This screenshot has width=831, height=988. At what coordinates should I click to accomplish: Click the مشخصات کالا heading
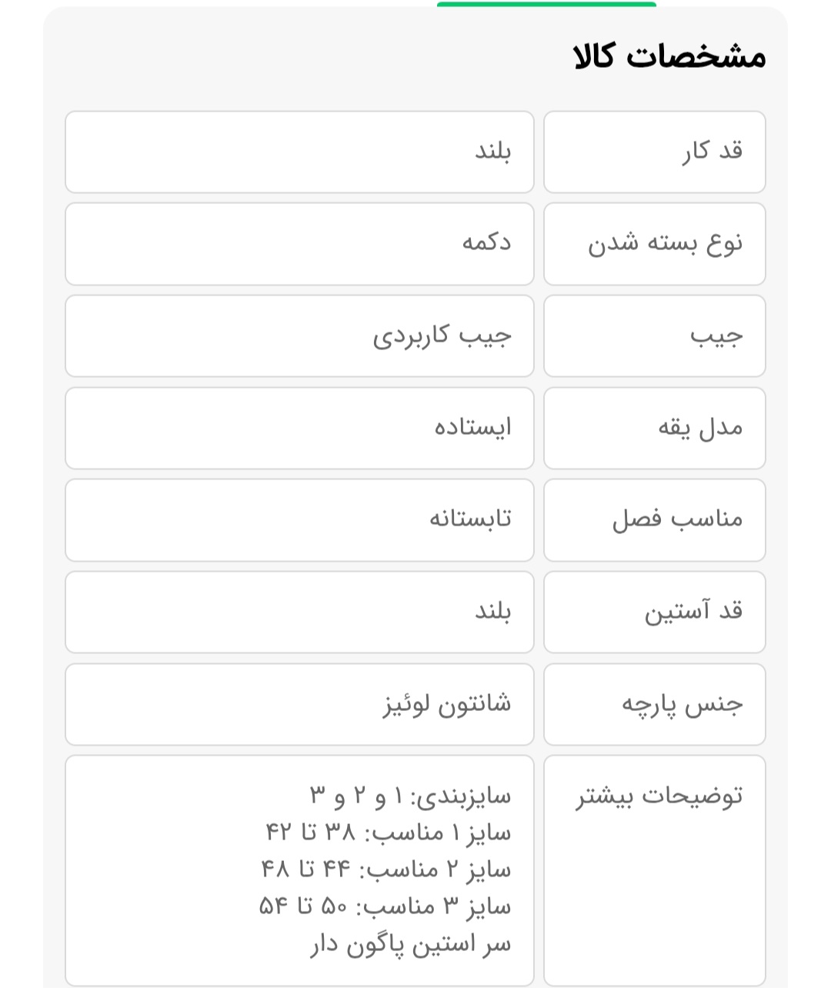[669, 57]
